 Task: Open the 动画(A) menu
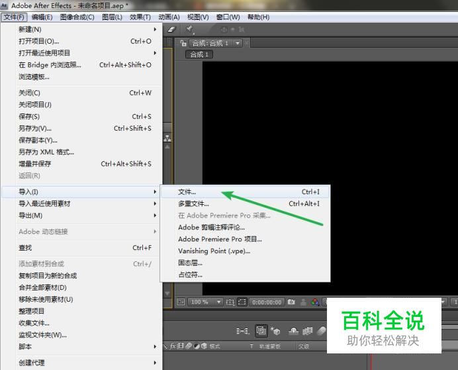click(169, 17)
